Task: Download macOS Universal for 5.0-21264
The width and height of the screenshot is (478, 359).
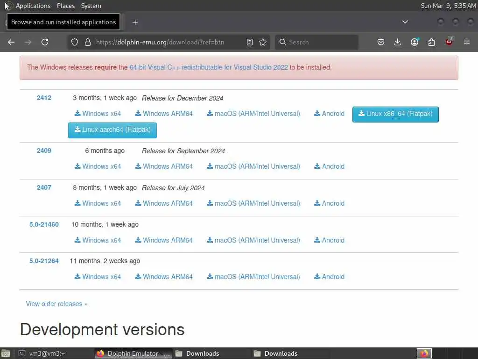Action: coord(253,277)
